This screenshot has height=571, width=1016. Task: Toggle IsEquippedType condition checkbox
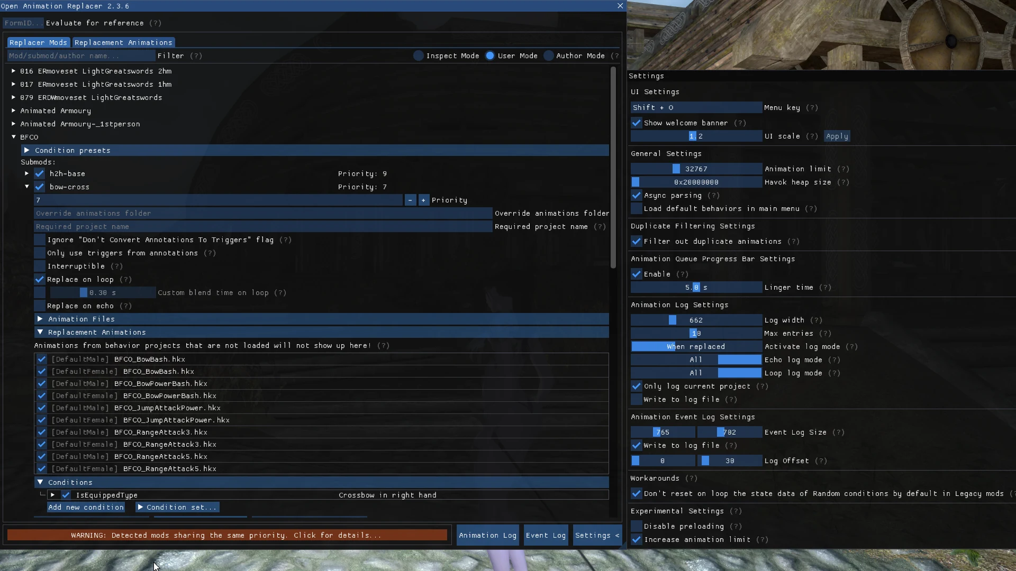66,495
